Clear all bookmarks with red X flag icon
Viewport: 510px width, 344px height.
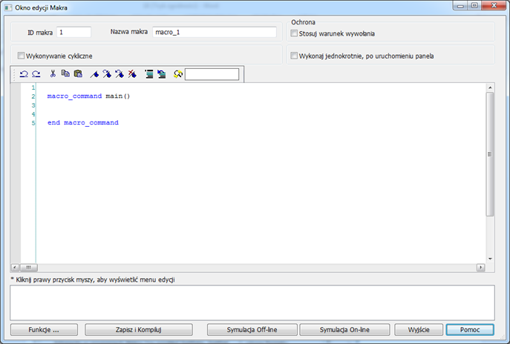(x=132, y=74)
